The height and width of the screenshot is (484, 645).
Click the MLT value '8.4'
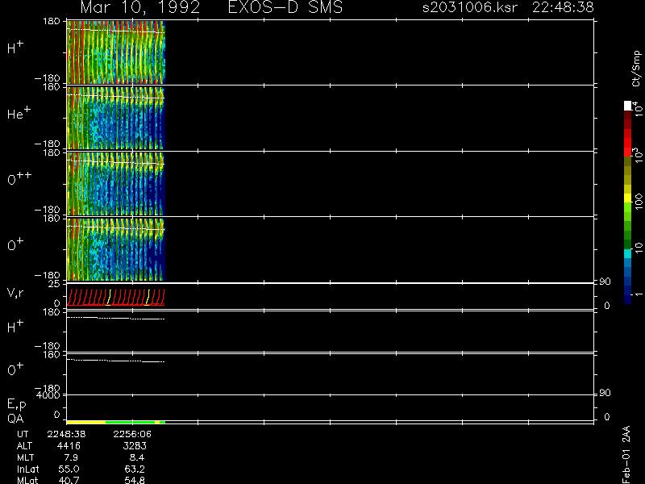(135, 457)
